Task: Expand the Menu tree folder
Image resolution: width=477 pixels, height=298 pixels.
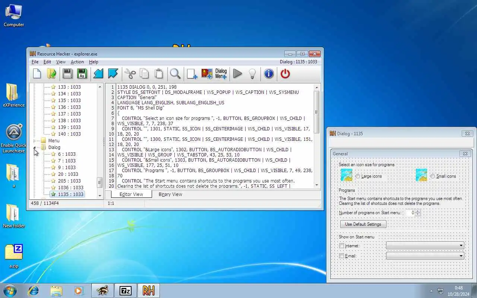Action: point(35,141)
